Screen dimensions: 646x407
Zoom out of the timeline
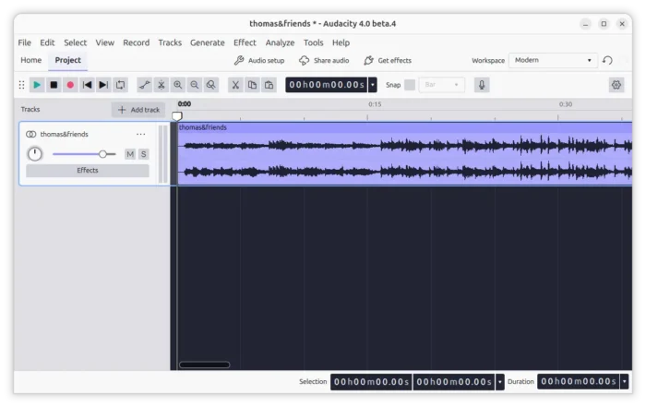pos(195,85)
